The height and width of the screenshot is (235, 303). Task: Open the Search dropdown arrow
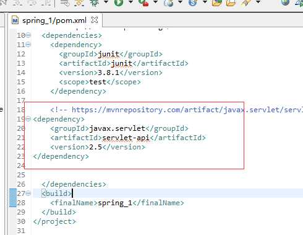(x=258, y=2)
